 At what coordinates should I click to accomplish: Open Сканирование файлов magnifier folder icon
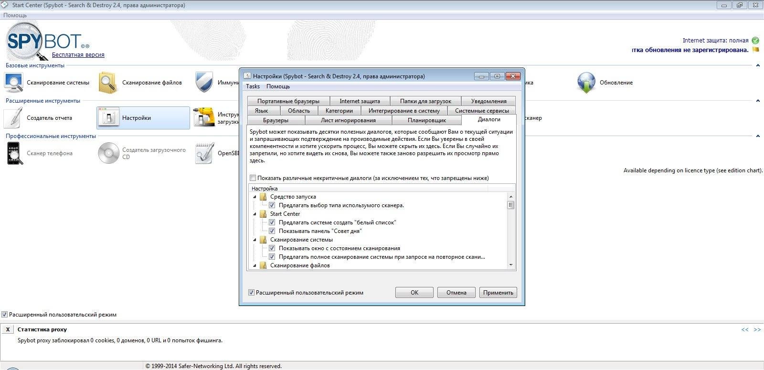pos(108,83)
